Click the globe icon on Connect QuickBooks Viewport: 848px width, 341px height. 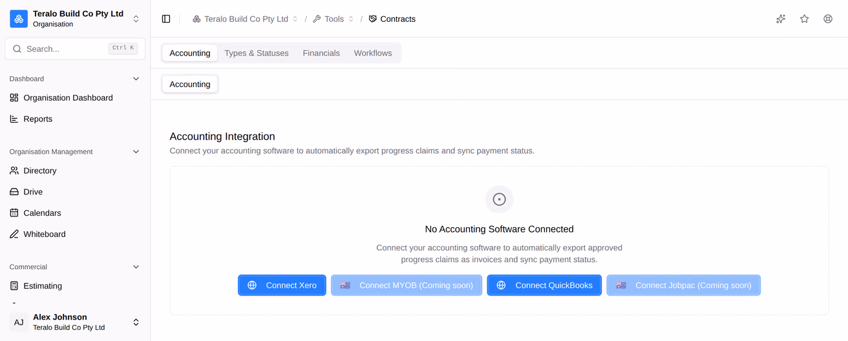pos(501,285)
